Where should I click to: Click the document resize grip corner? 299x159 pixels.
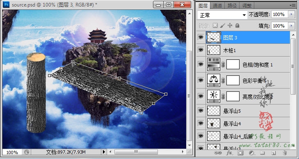pyautogui.click(x=189, y=152)
